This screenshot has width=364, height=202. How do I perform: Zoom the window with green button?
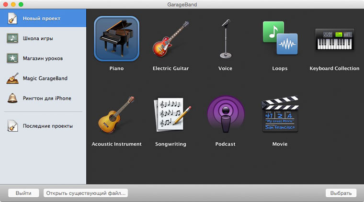click(21, 4)
